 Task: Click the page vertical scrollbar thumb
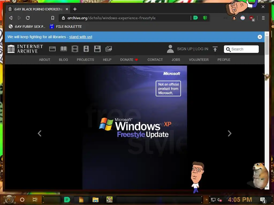tap(267, 45)
